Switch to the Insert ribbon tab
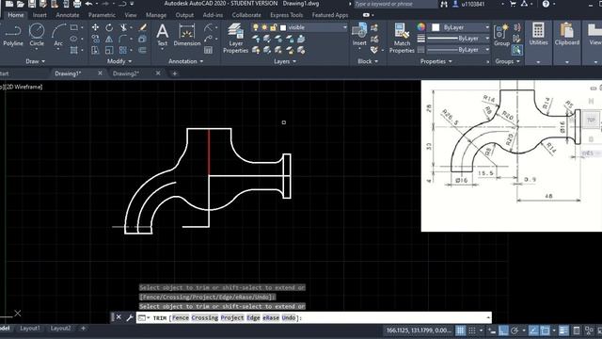This screenshot has width=602, height=339. point(40,15)
